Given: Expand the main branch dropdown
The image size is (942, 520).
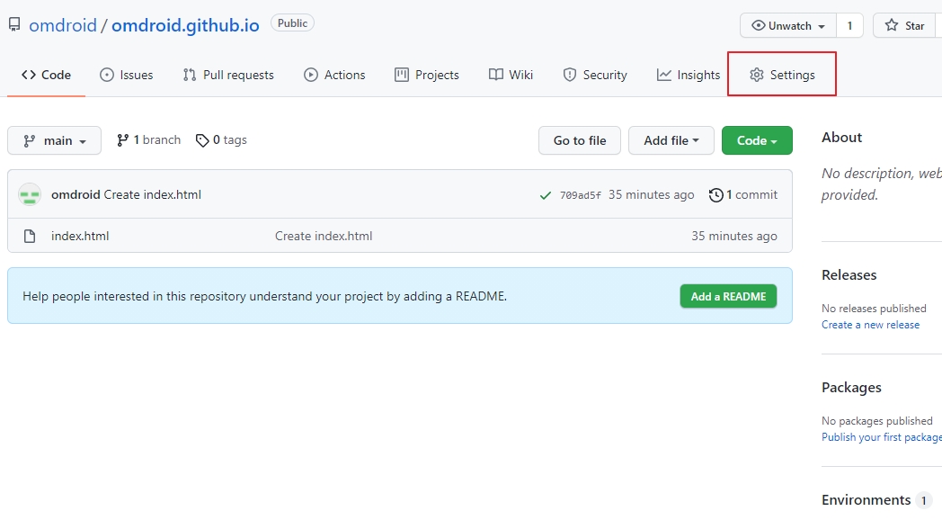Looking at the screenshot, I should [55, 140].
